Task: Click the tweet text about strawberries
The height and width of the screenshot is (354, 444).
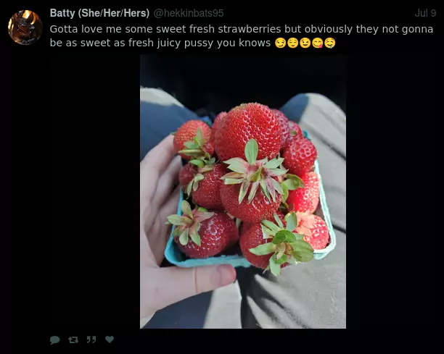Action: [242, 36]
